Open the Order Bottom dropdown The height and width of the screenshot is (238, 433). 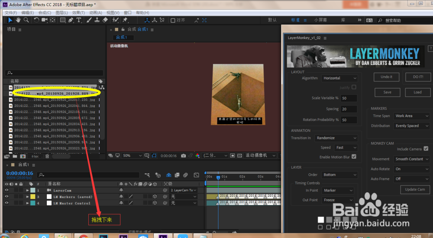point(339,175)
